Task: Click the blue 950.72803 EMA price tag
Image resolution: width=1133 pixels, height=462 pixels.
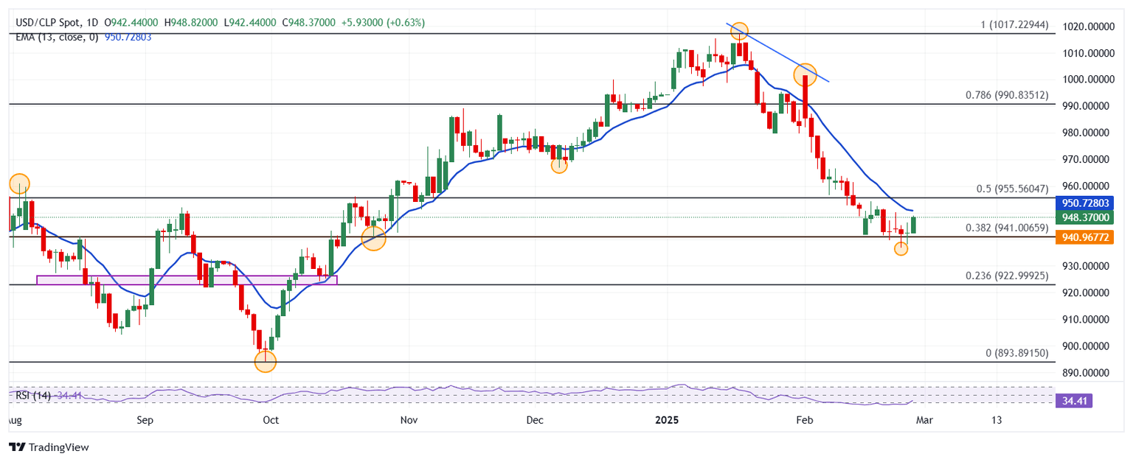Action: tap(1084, 203)
